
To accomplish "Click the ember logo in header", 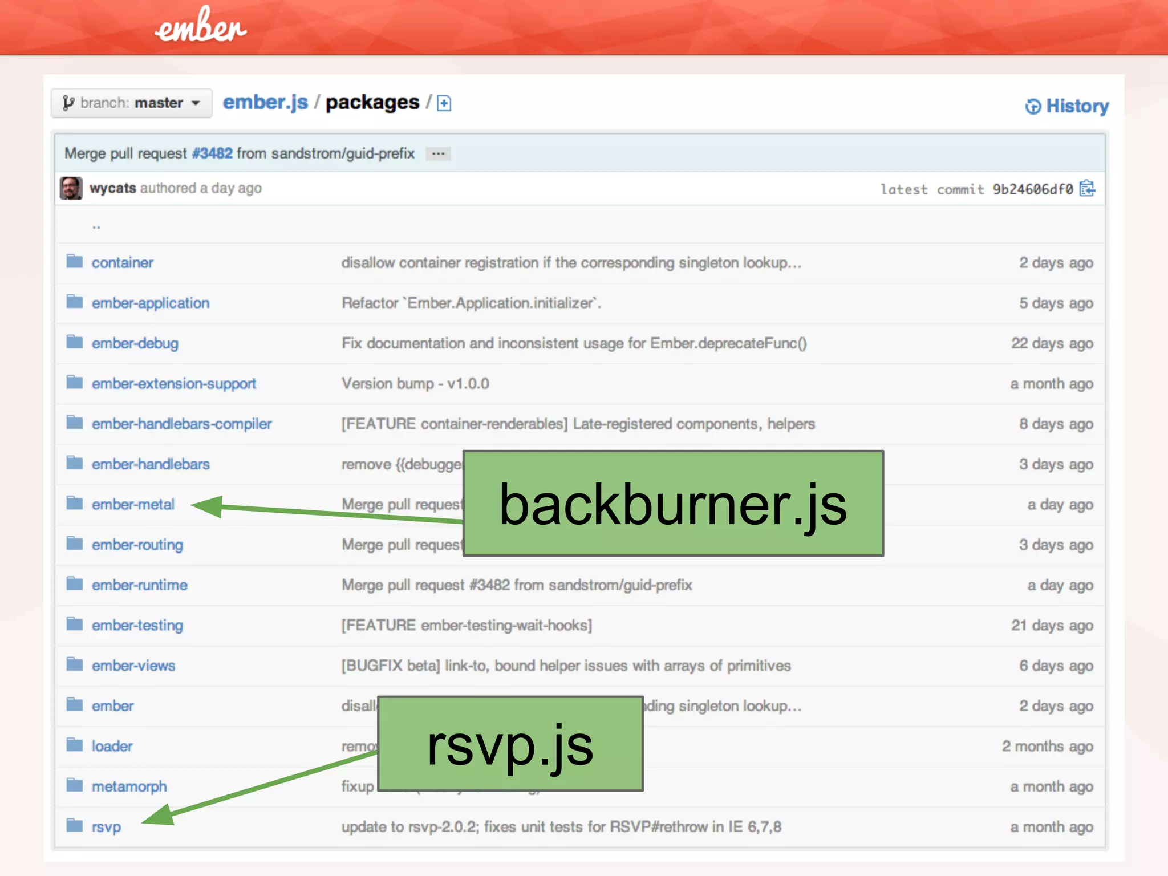I will [201, 27].
